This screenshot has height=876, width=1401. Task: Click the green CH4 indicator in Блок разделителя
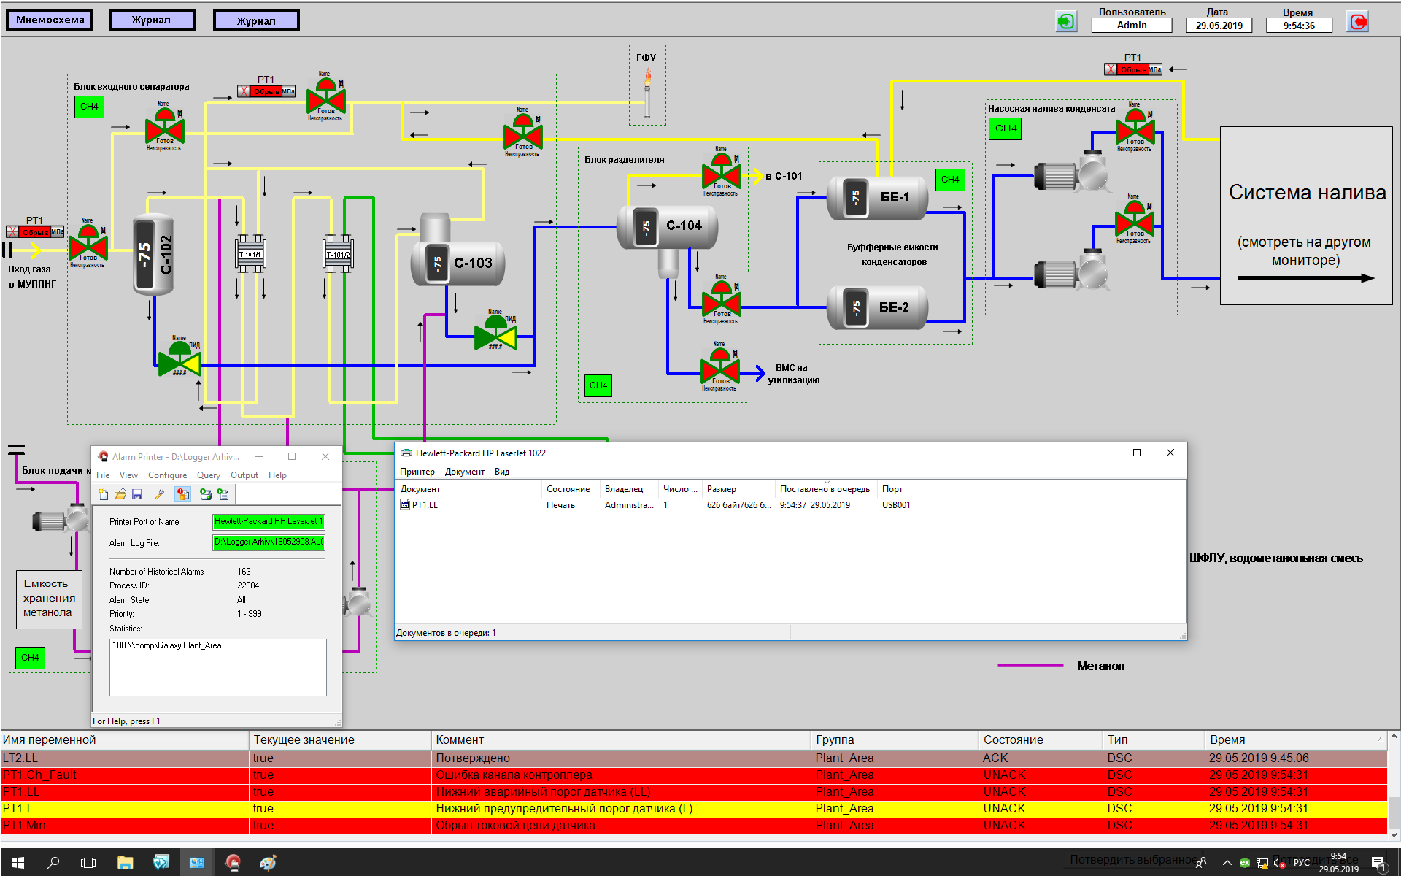(x=598, y=385)
